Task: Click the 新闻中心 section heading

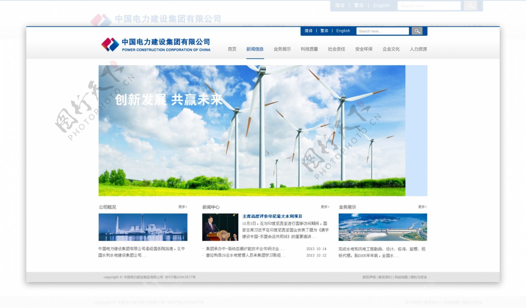Action: (211, 207)
